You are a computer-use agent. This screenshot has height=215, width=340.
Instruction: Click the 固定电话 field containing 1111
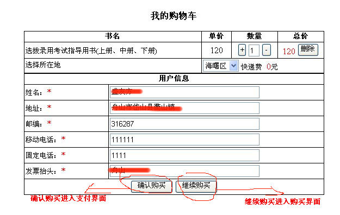coord(184,155)
